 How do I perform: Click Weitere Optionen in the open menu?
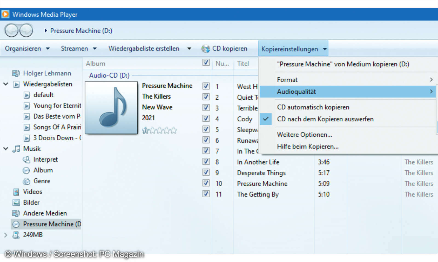tap(304, 135)
